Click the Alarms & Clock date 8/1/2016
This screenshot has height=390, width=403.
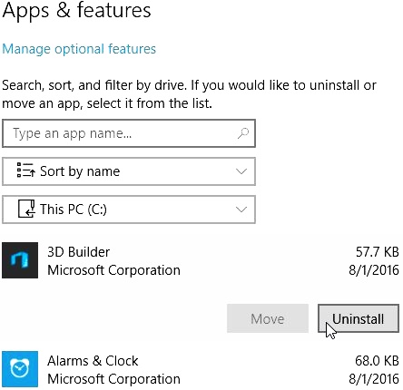click(x=374, y=379)
